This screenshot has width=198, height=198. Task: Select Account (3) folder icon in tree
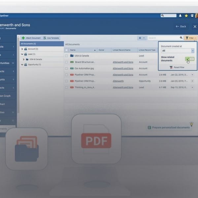click(x=26, y=49)
